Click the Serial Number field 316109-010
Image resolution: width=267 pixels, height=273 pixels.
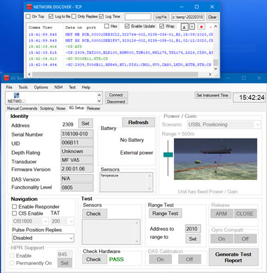click(x=77, y=134)
